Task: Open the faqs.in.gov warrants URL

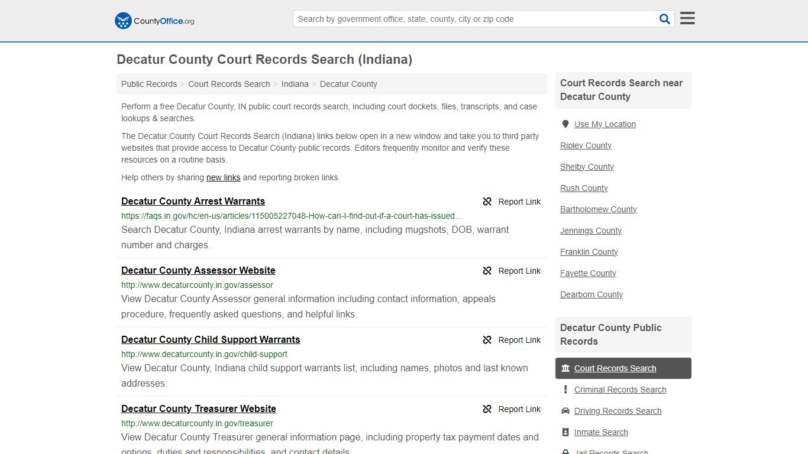Action: tap(292, 216)
